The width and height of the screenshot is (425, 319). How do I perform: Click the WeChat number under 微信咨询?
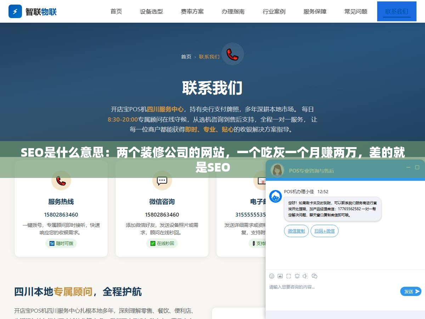[x=162, y=215]
